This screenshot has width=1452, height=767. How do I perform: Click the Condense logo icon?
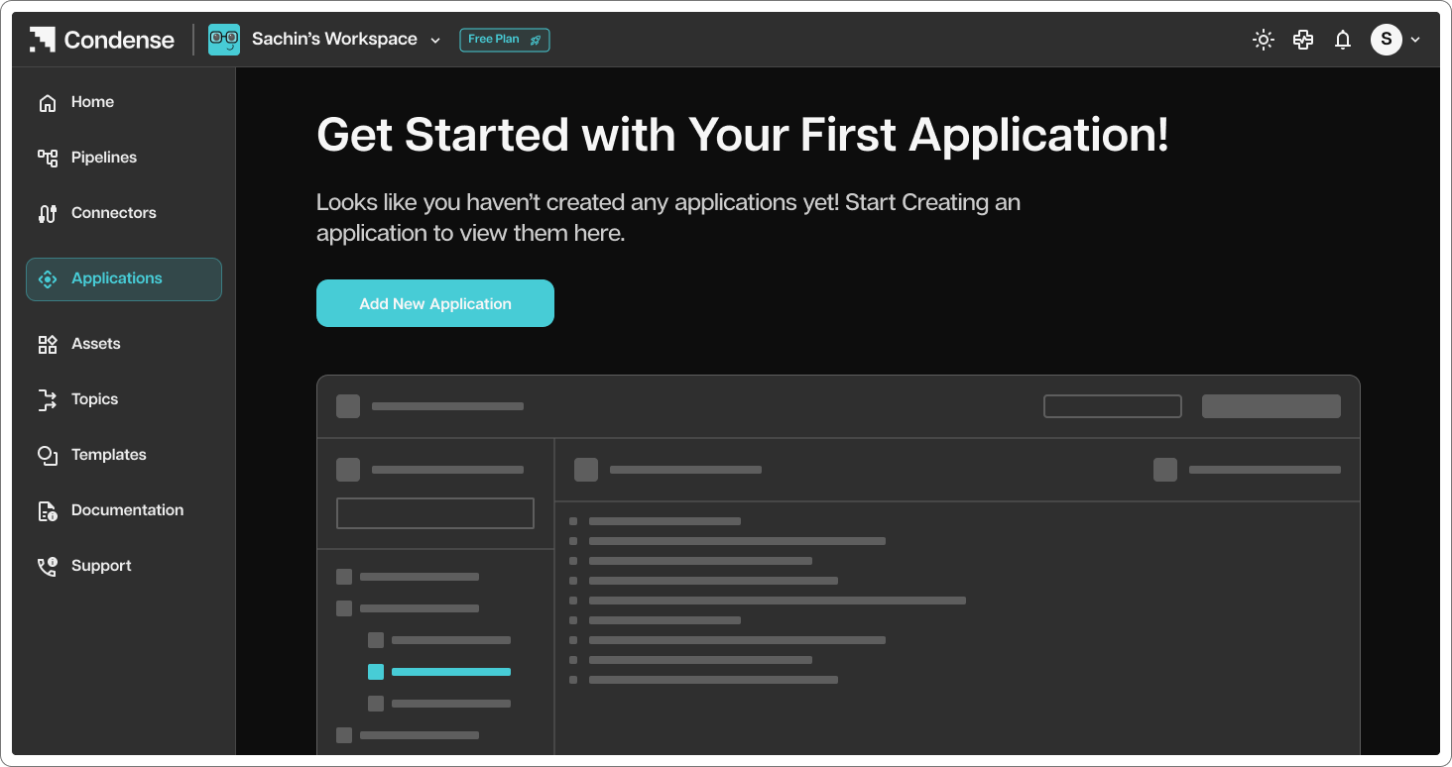(42, 40)
